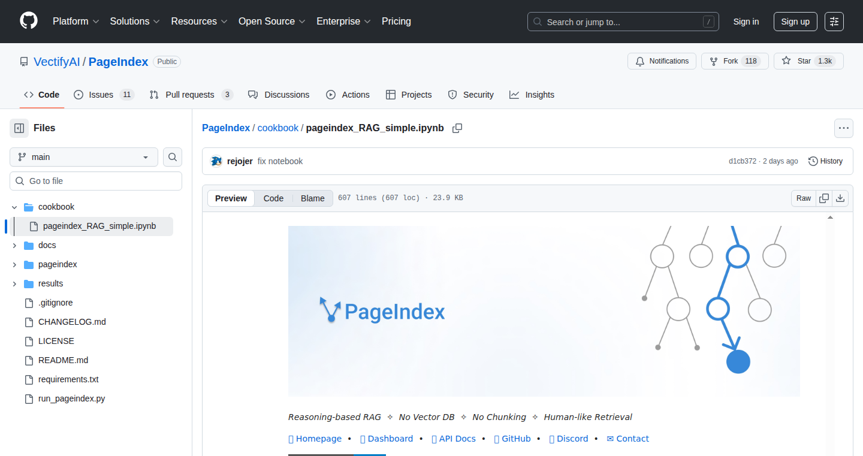
Task: Open the Discussions tab
Action: tap(279, 95)
